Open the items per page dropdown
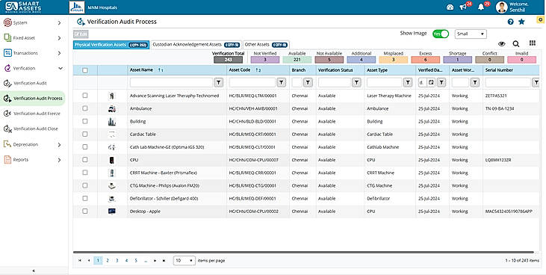 click(184, 260)
